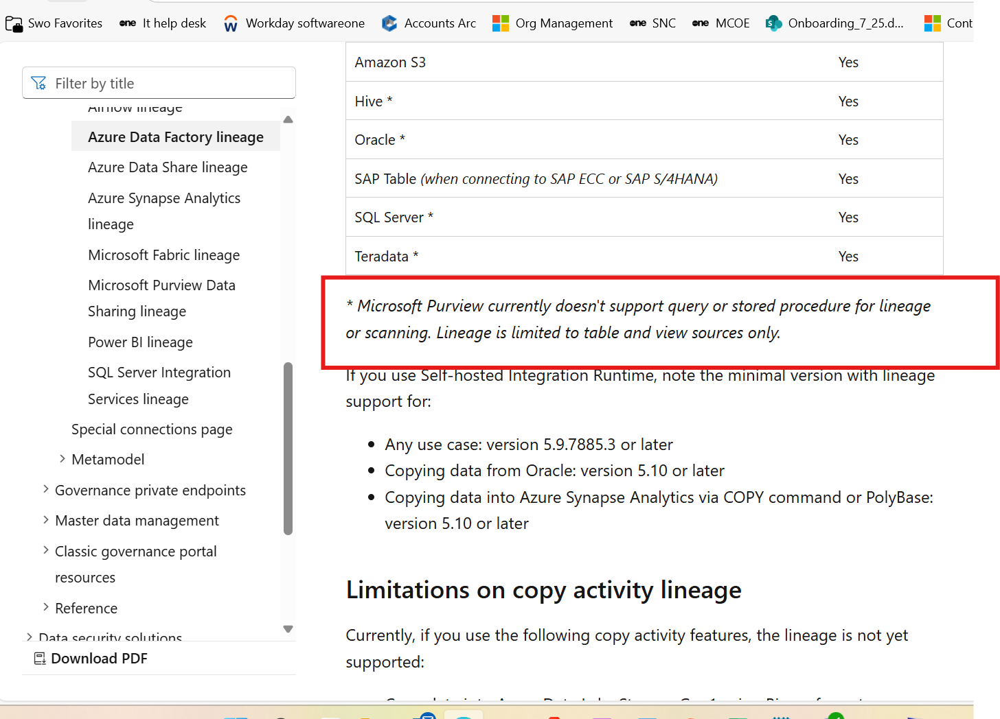The height and width of the screenshot is (719, 1000).
Task: Click Yes in the Teradata row
Action: coord(848,257)
